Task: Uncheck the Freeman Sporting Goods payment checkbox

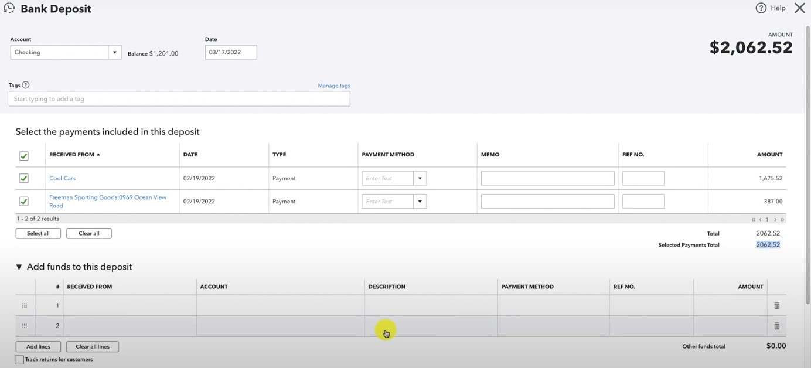Action: click(23, 201)
